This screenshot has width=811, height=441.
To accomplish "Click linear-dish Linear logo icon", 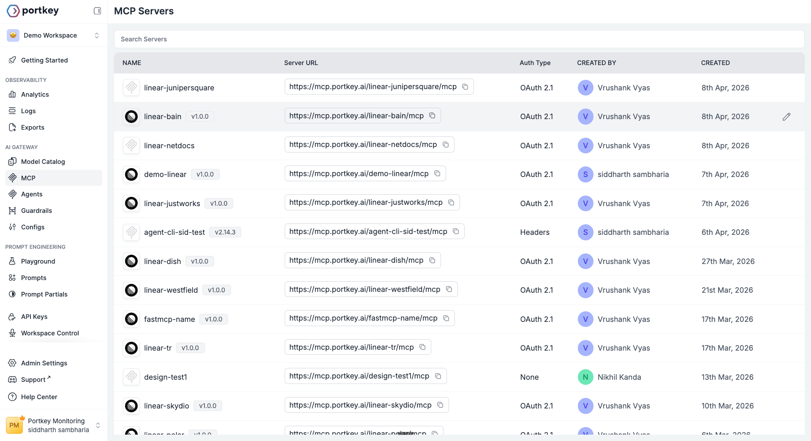I will [x=131, y=261].
